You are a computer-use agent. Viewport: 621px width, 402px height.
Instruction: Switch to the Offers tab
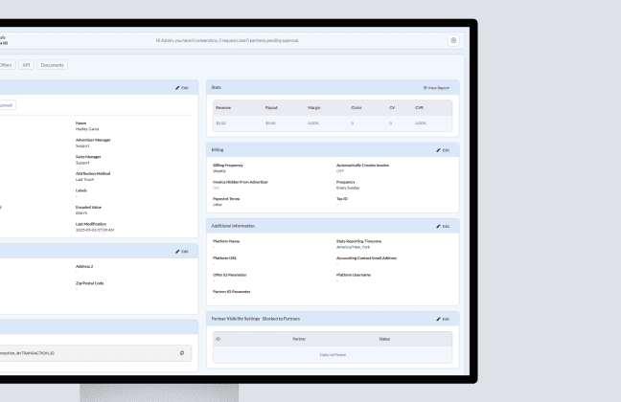tap(6, 65)
